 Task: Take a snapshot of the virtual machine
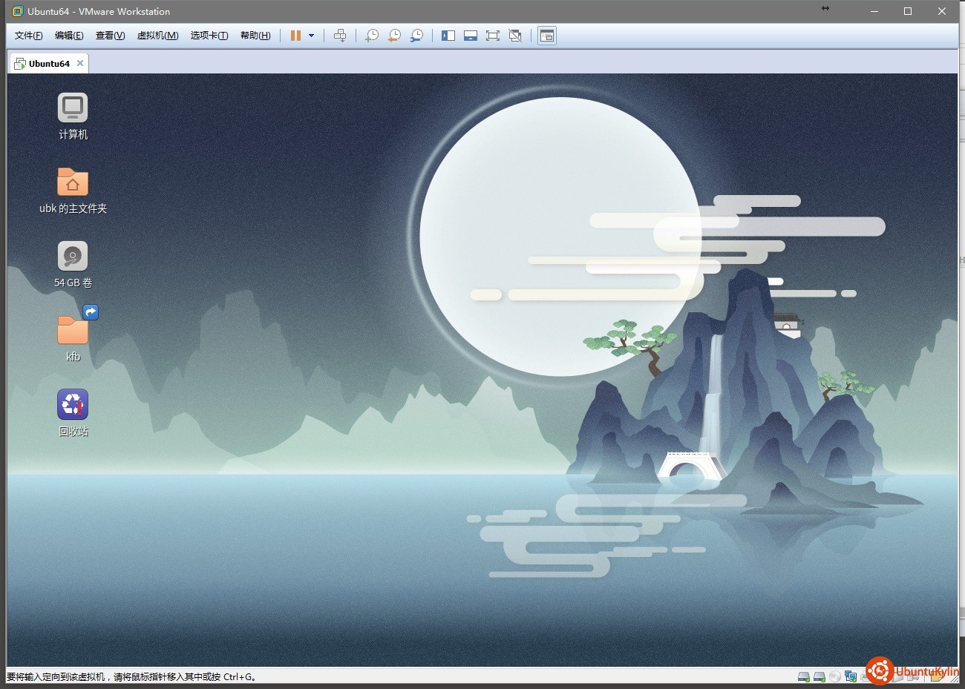[x=372, y=36]
